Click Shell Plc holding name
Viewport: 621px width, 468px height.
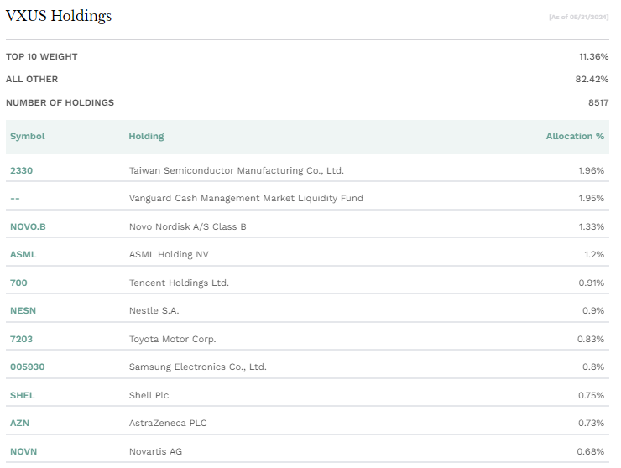149,396
